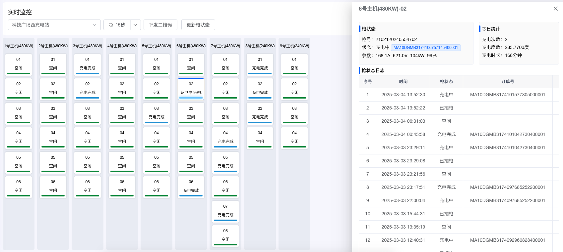The height and width of the screenshot is (252, 563).
Task: Select gun 04 空闲 under 9号主机(240KW)
Action: [x=294, y=138]
